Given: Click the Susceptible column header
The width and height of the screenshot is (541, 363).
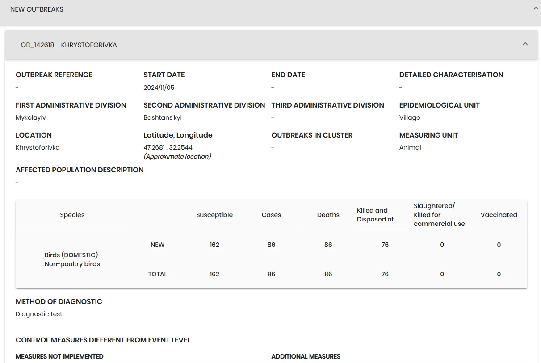Looking at the screenshot, I should (x=214, y=215).
